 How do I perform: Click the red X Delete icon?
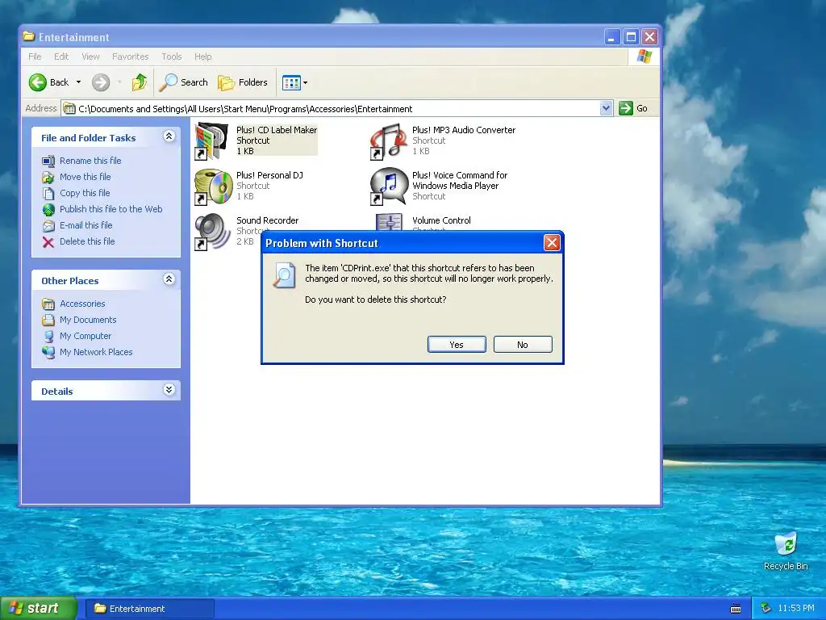tap(48, 242)
